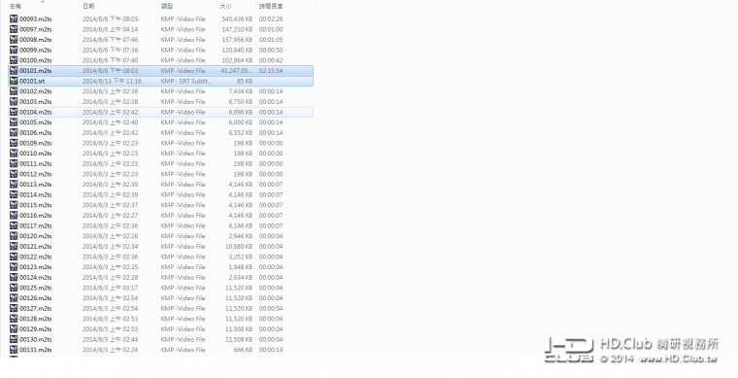Click the 00:00:19 duration of 00131.m2ts
738x378 pixels.
pyautogui.click(x=271, y=351)
